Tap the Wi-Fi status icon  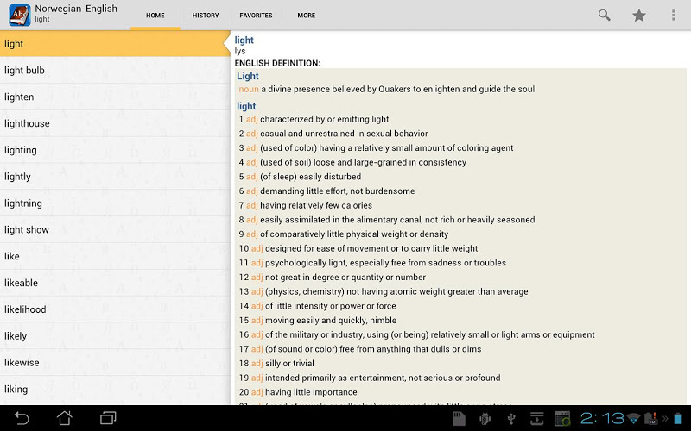coord(635,419)
